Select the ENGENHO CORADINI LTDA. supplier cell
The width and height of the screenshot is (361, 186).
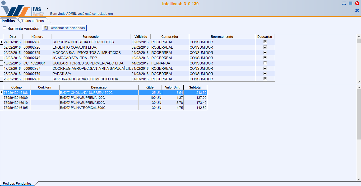[91, 47]
